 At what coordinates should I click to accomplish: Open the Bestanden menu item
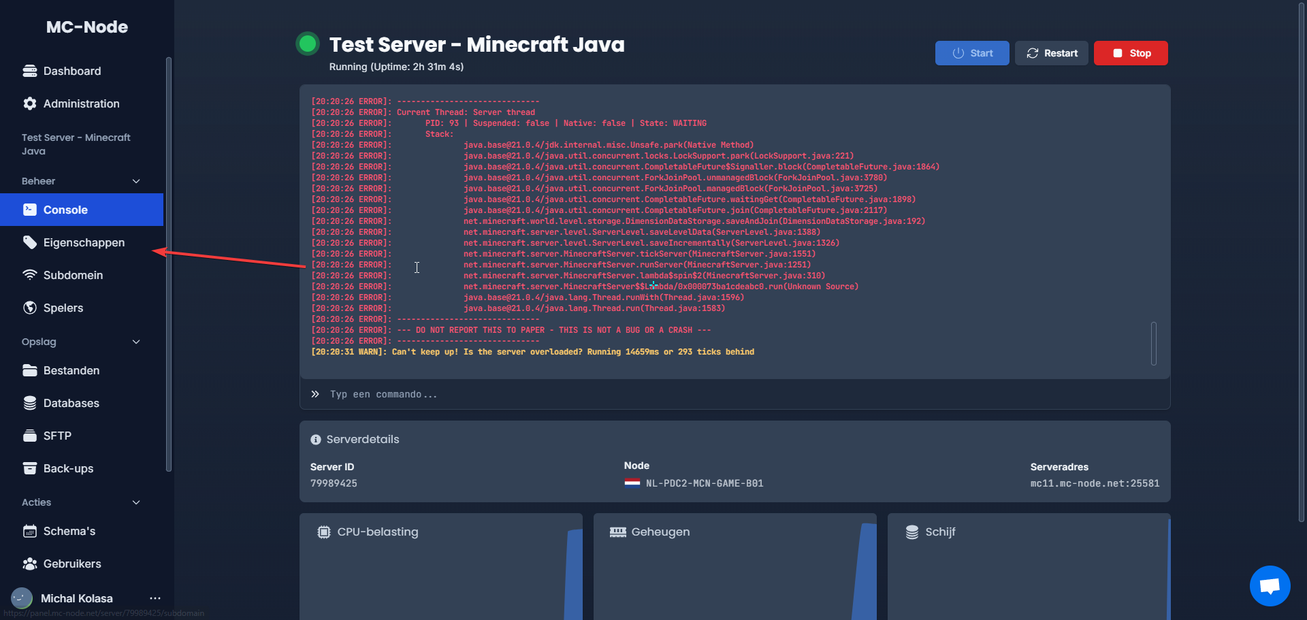pos(82,370)
